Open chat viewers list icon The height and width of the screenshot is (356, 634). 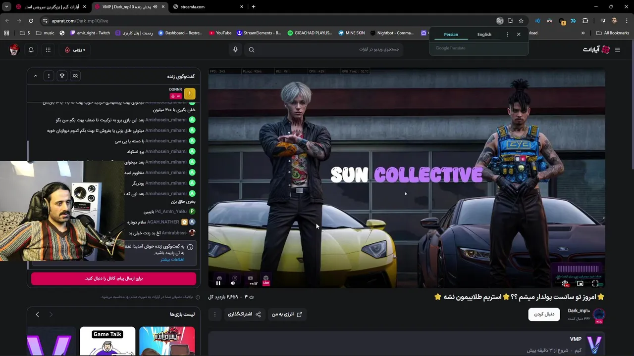[75, 76]
